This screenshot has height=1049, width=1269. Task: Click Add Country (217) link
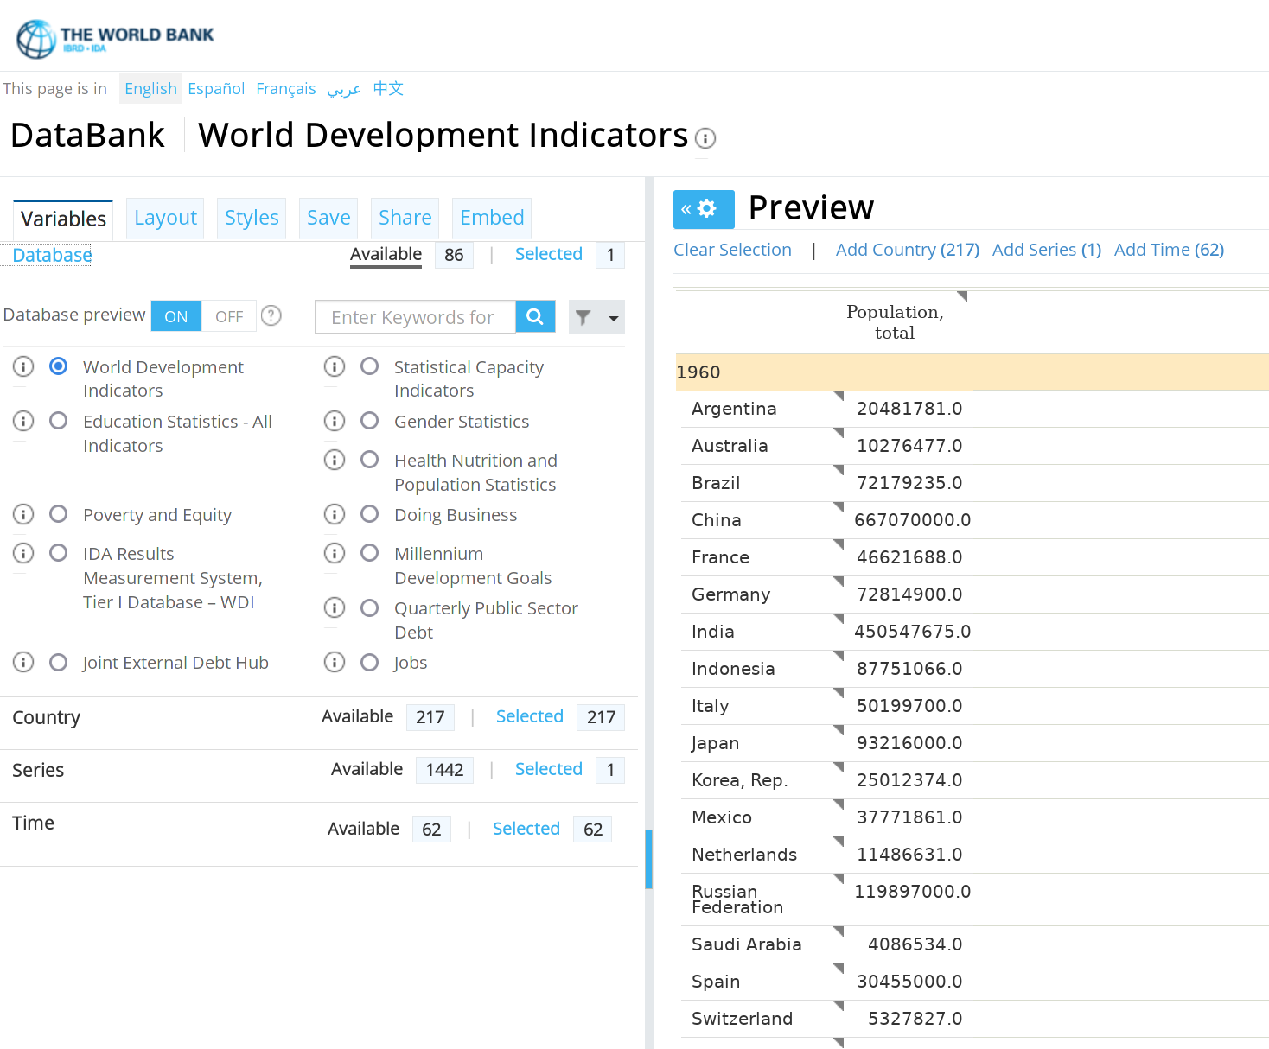[908, 250]
